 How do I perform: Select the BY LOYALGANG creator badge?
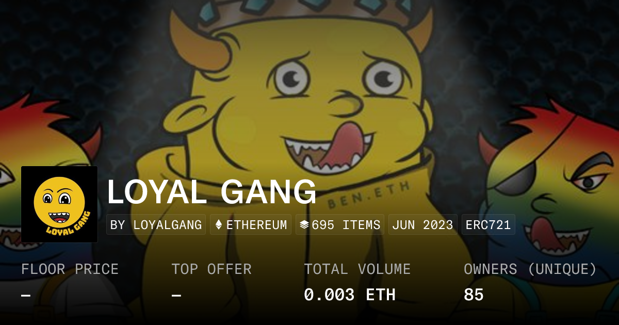tap(156, 225)
